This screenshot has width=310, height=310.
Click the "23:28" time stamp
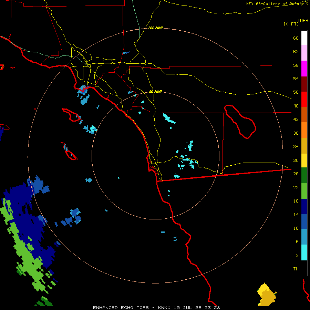[x=212, y=308]
